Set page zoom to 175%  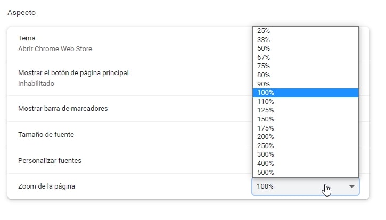coord(306,128)
